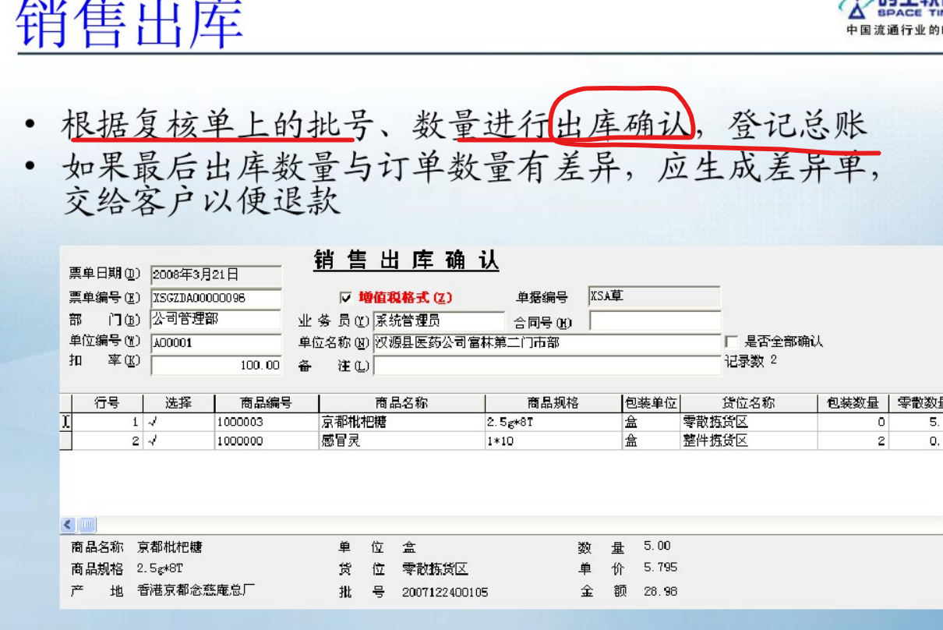Select the 零散拣货区 table cell
Viewport: 943px width, 630px height.
[x=749, y=422]
